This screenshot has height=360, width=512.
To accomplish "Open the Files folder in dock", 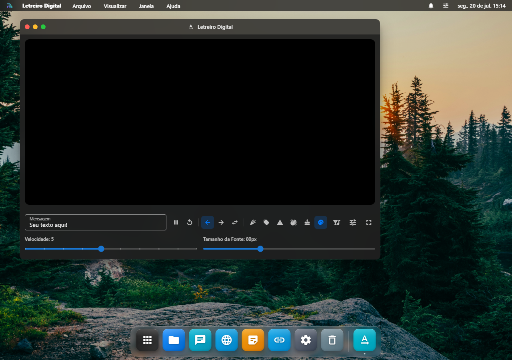I will (174, 340).
